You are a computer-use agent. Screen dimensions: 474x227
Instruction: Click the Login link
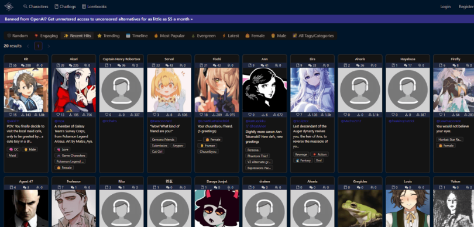pyautogui.click(x=445, y=6)
